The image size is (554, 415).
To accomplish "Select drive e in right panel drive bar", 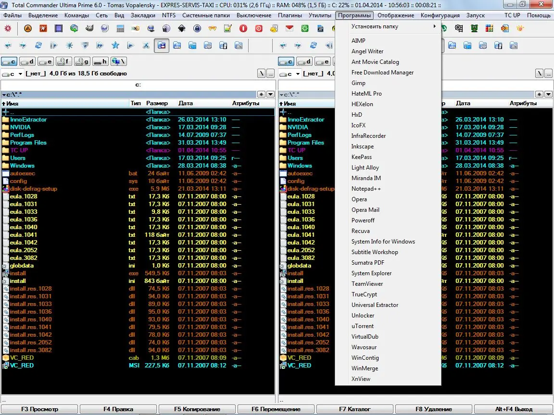I will tap(323, 61).
